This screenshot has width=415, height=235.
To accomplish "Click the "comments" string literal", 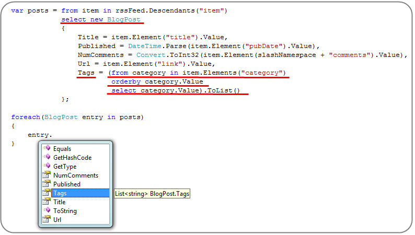I will 349,55.
